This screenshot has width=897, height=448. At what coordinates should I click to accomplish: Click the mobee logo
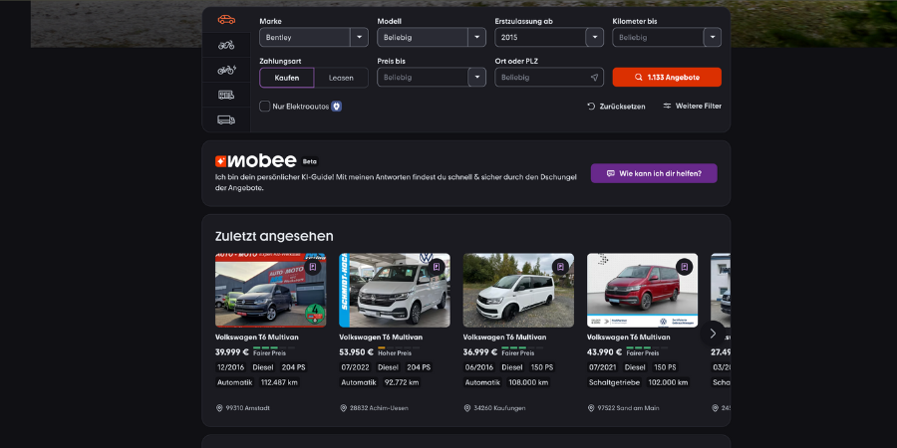(256, 160)
